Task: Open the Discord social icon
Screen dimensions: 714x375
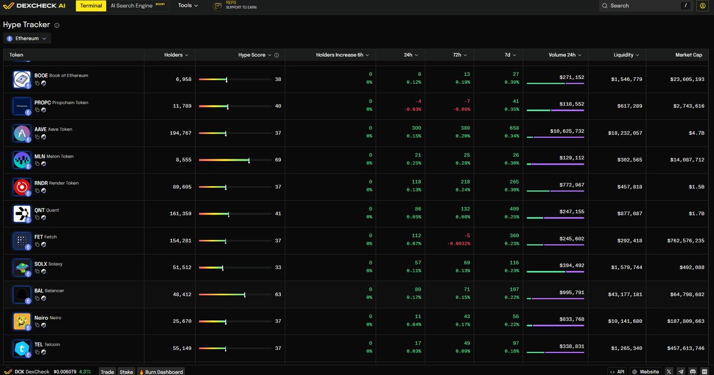Action: [693, 371]
